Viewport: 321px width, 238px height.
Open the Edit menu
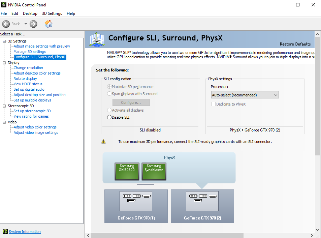click(x=15, y=13)
